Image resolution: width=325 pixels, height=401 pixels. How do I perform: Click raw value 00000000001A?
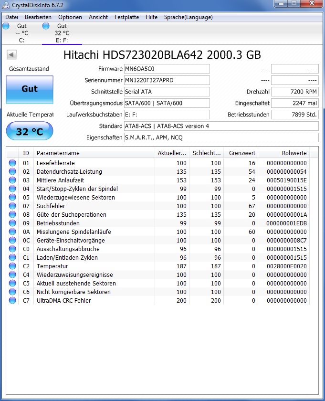(287, 214)
